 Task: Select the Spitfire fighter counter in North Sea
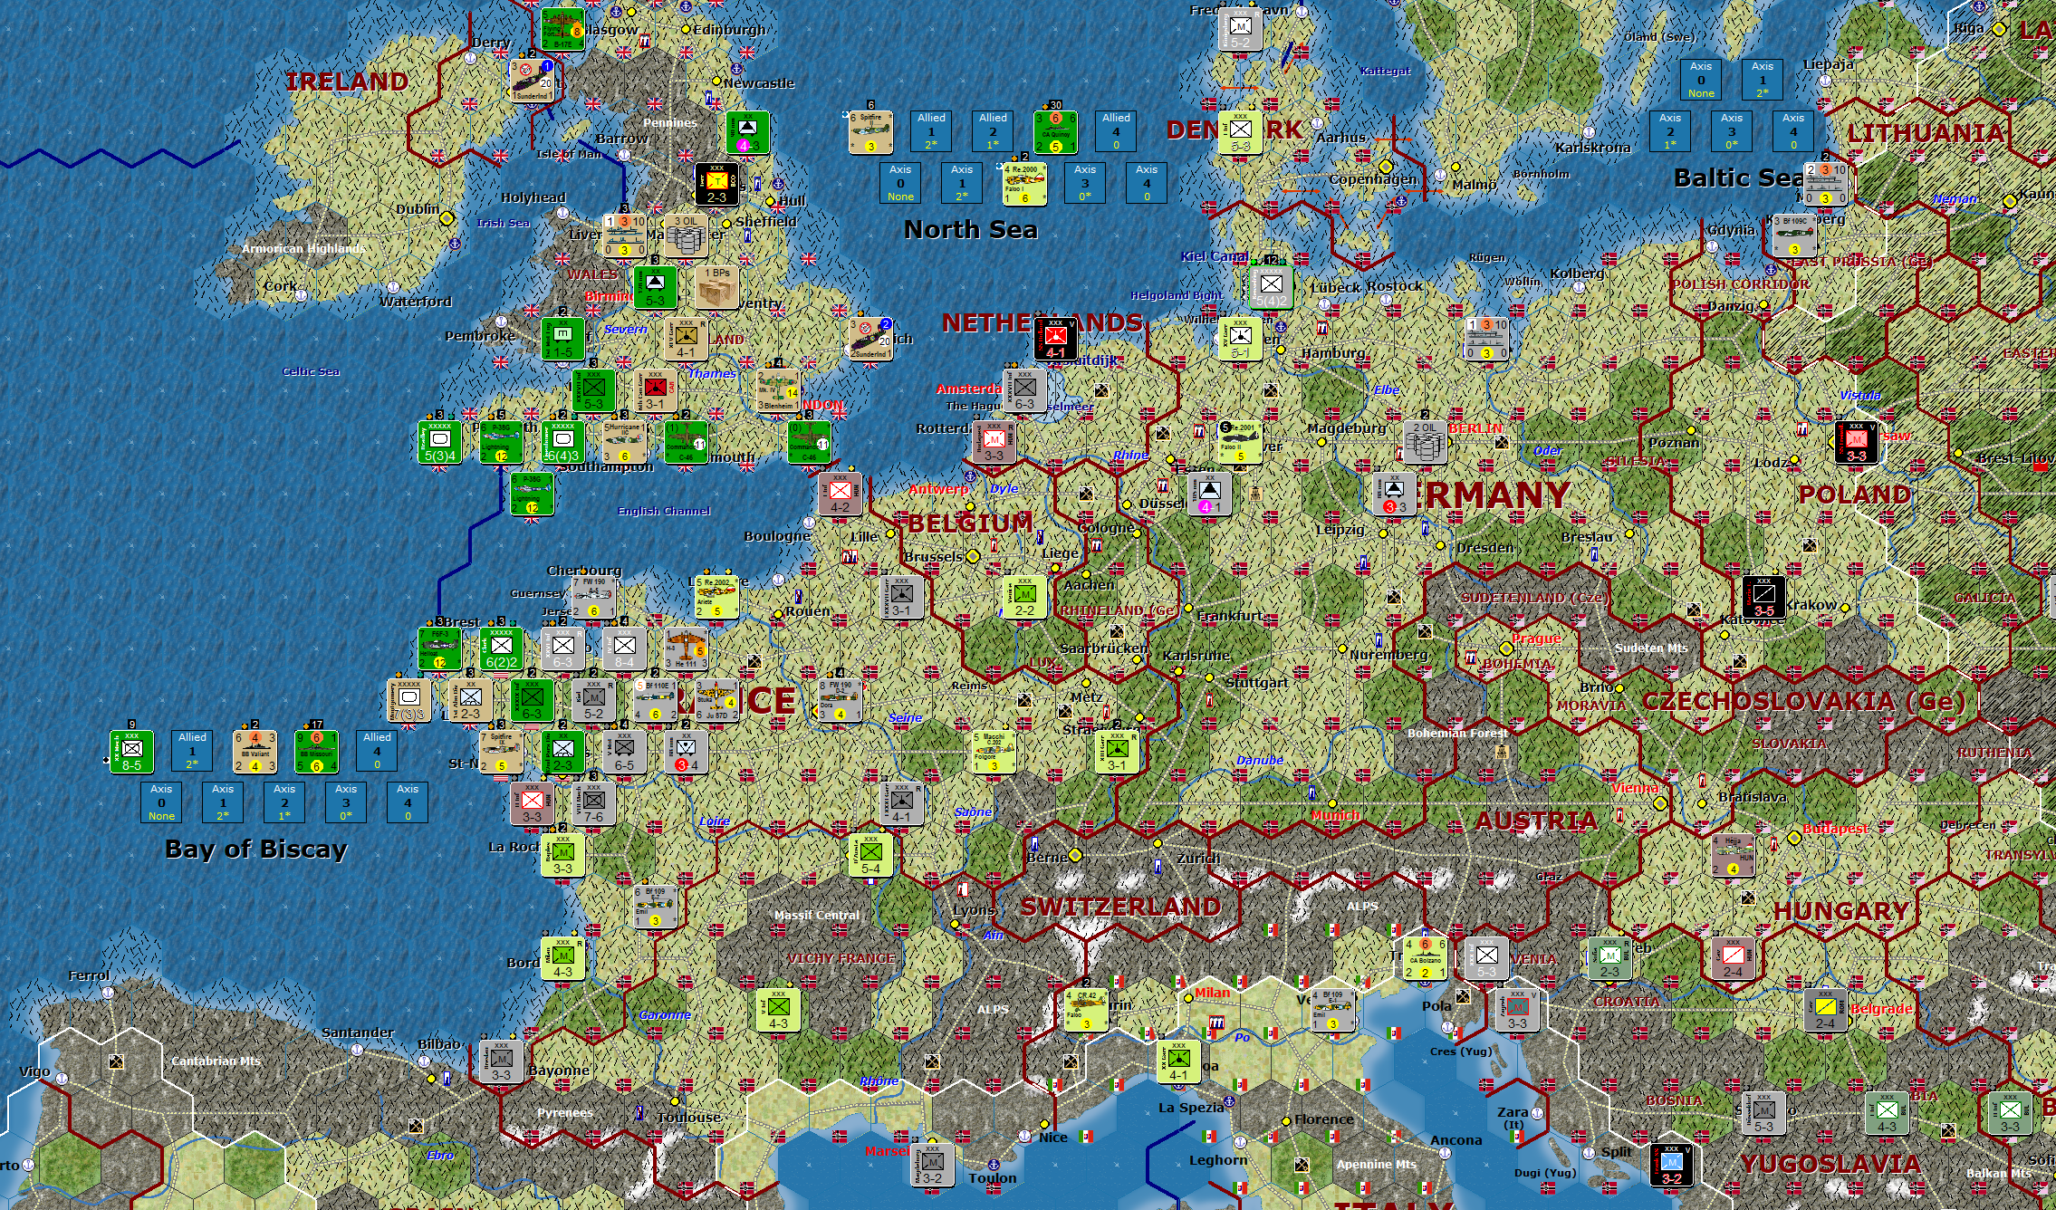click(870, 132)
